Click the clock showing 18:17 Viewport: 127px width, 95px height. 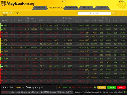coord(63,1)
